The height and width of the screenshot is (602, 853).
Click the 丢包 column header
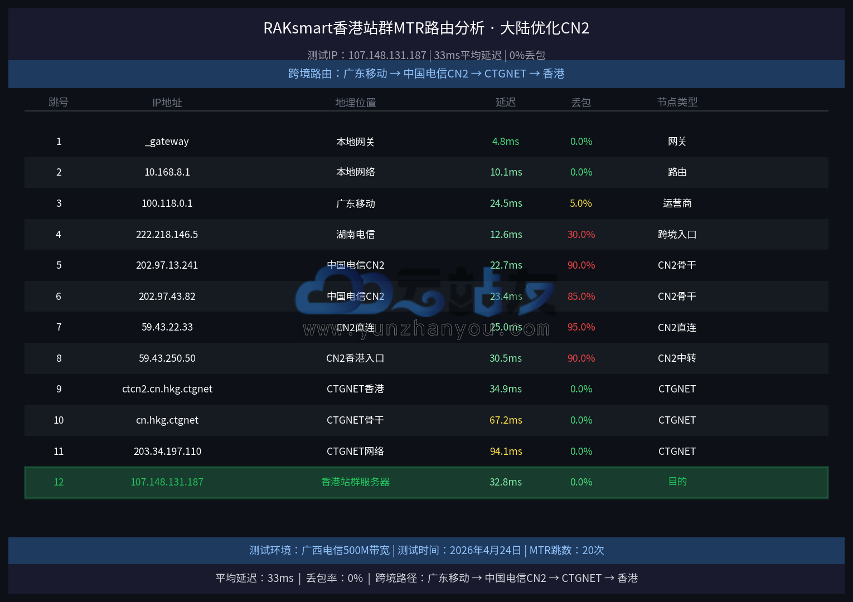point(581,103)
